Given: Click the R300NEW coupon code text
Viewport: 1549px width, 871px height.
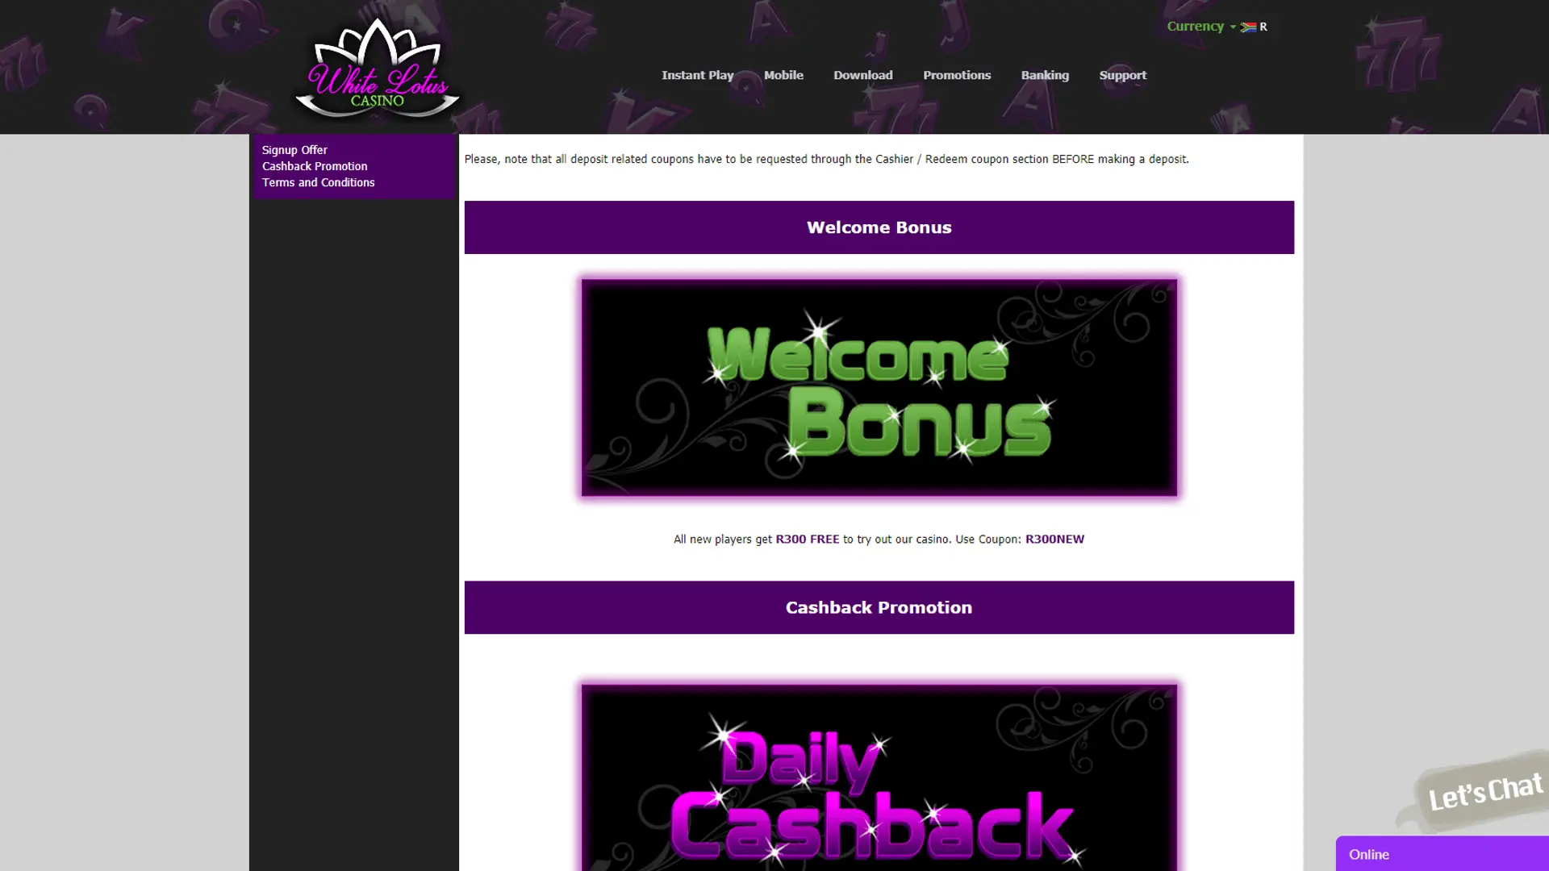Looking at the screenshot, I should coord(1054,539).
